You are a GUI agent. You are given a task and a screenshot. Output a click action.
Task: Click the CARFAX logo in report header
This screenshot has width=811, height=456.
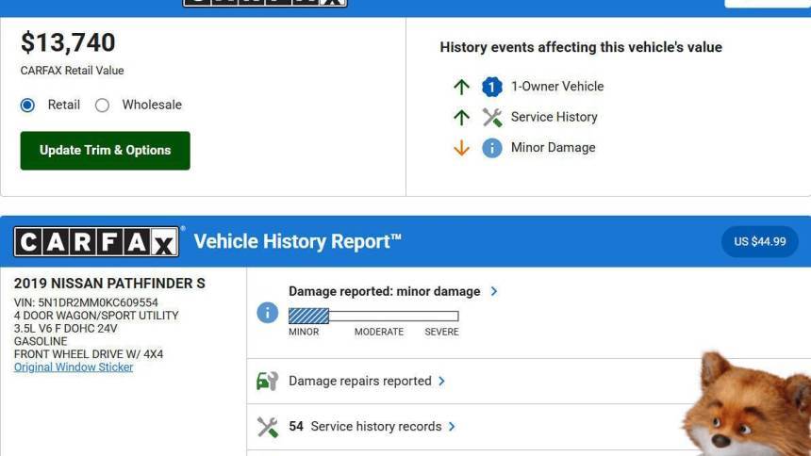(96, 241)
